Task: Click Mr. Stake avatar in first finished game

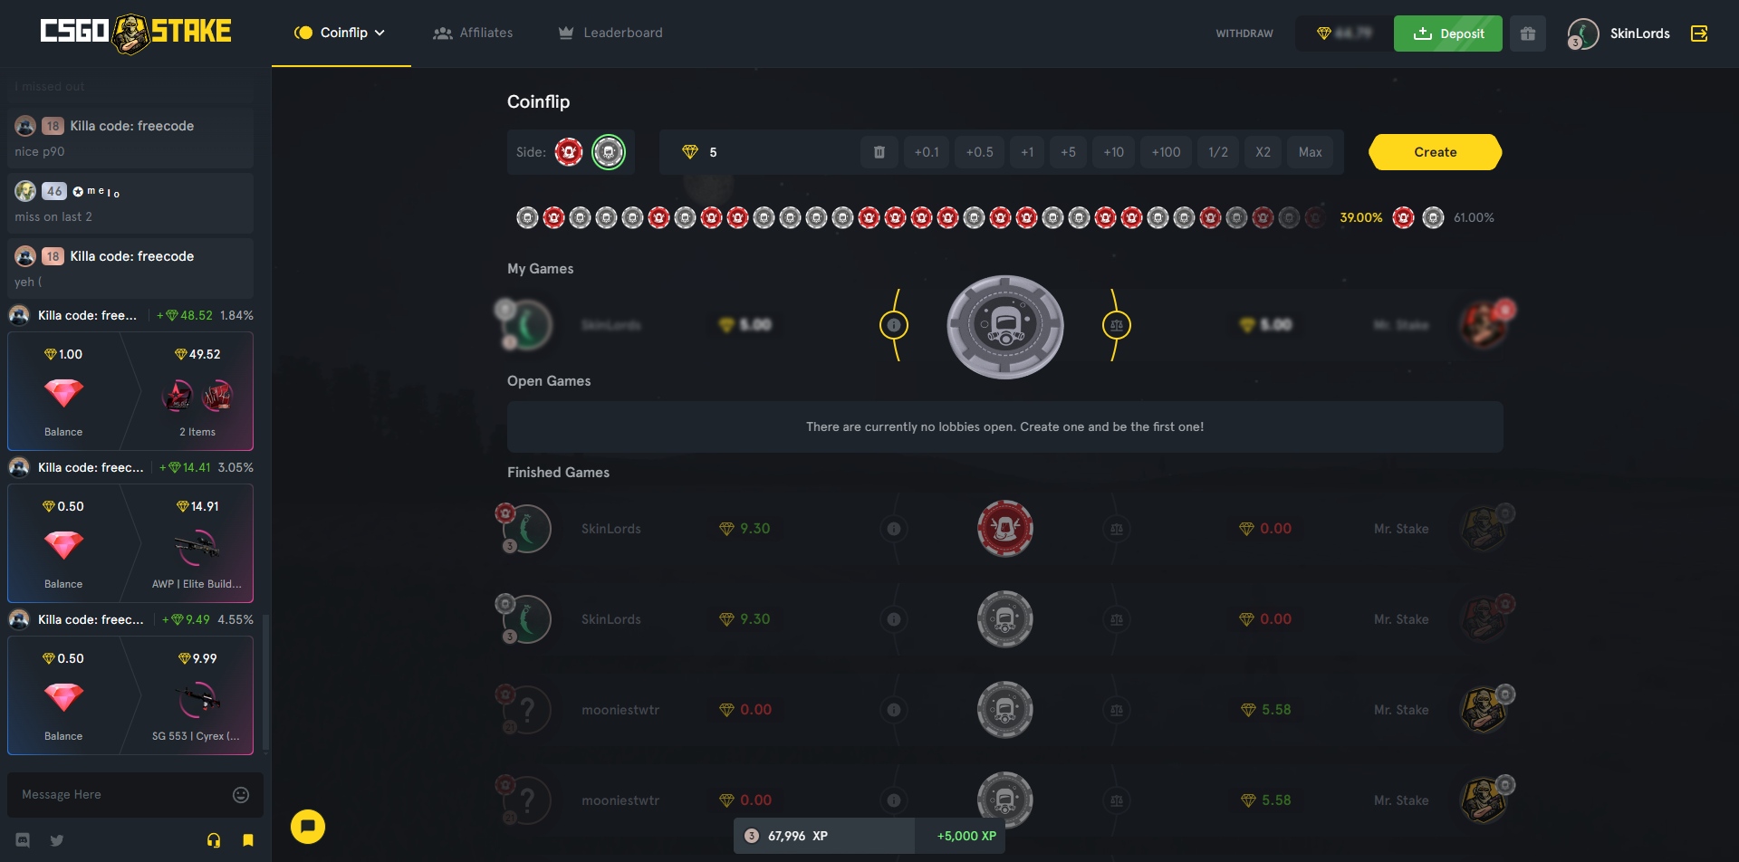Action: 1484,529
